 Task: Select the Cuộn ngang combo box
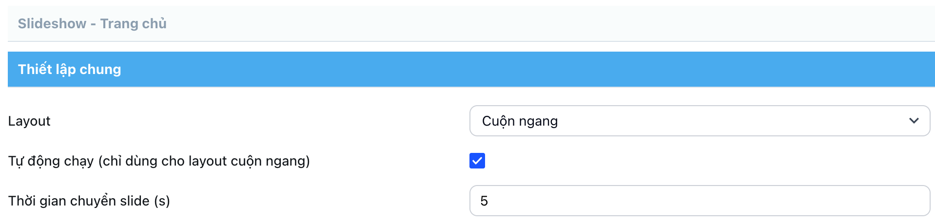point(699,121)
